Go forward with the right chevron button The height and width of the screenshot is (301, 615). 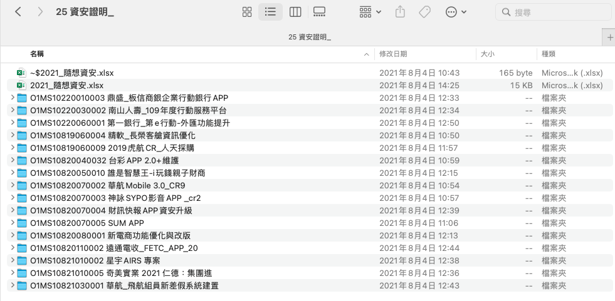[x=40, y=12]
